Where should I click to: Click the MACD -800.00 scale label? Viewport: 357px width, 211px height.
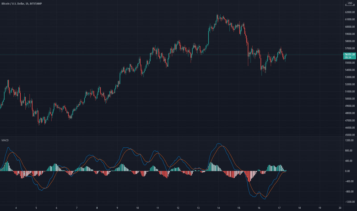[x=349, y=191]
